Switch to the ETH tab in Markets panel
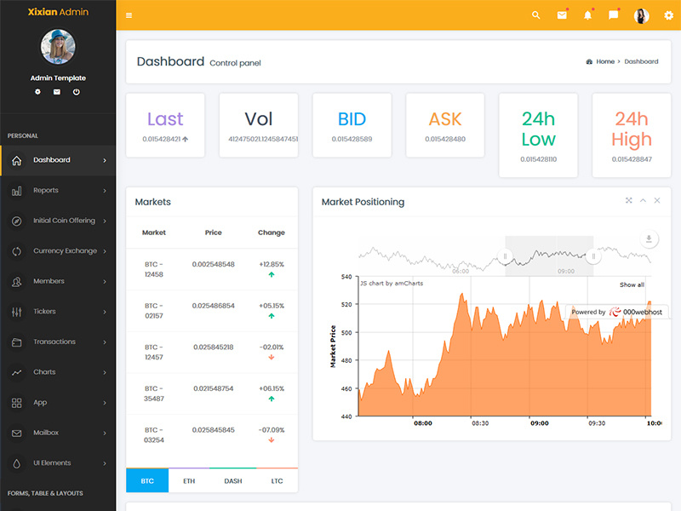Screen dimensions: 681x511 coord(189,480)
